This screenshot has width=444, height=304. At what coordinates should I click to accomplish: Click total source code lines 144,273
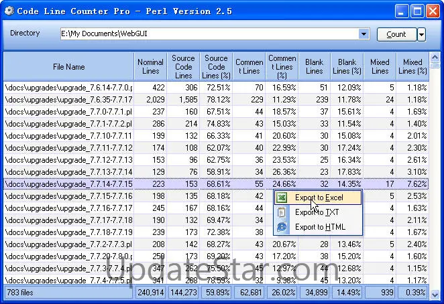(x=184, y=293)
